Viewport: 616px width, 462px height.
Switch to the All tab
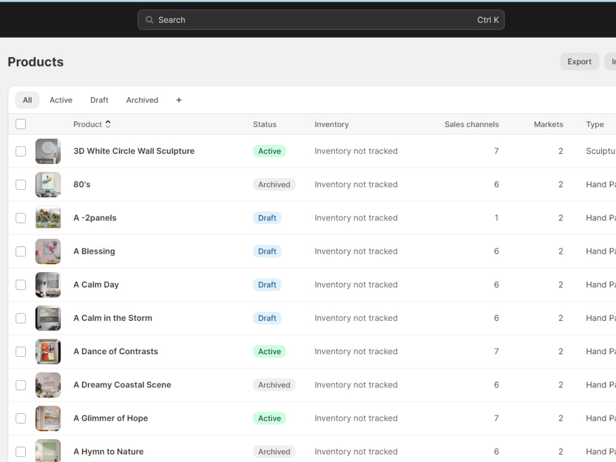(27, 100)
